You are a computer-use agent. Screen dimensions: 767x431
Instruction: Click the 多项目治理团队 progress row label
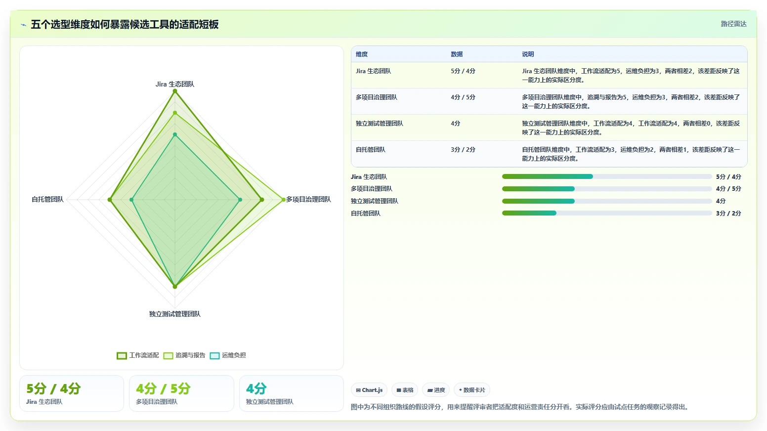[372, 189]
